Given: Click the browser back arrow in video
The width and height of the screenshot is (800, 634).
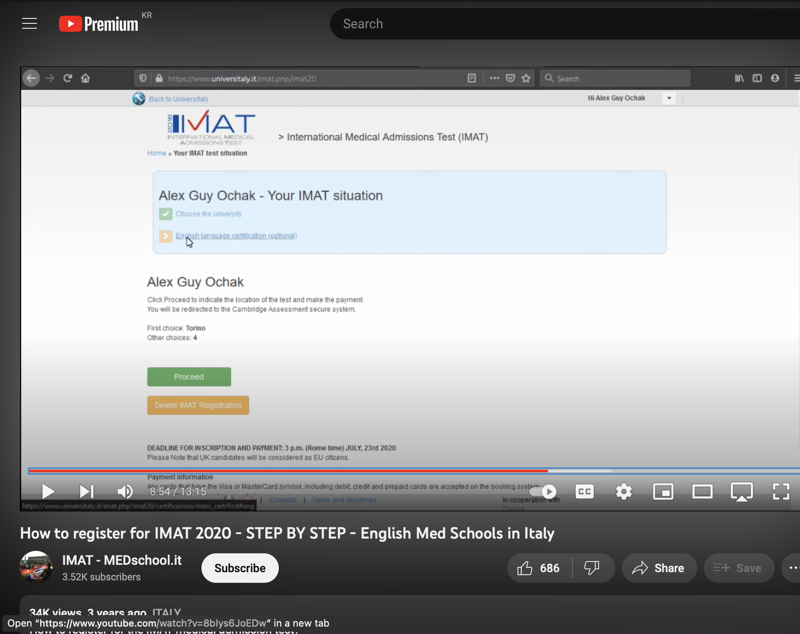Looking at the screenshot, I should [x=31, y=78].
